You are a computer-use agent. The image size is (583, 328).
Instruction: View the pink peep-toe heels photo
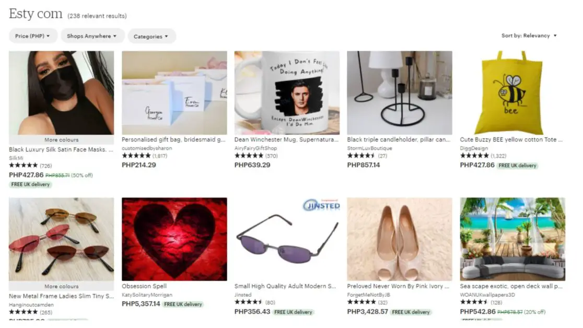pos(400,239)
